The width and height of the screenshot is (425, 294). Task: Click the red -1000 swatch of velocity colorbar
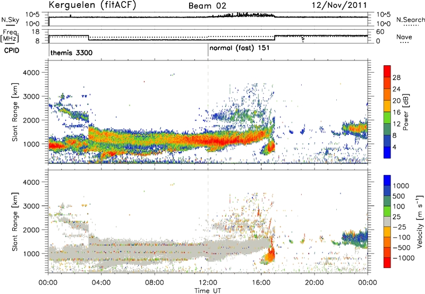(x=387, y=263)
